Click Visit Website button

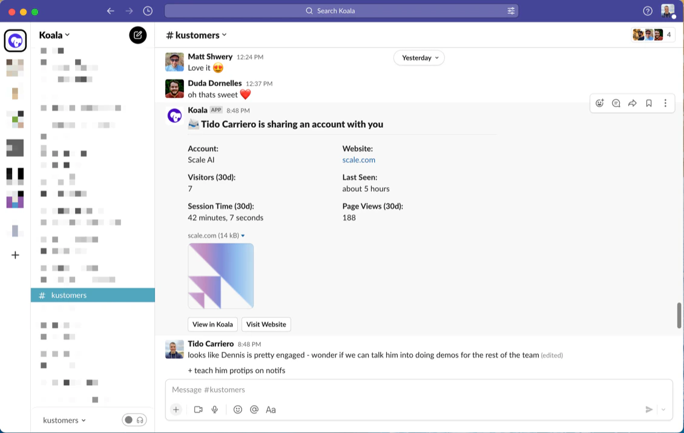coord(266,325)
